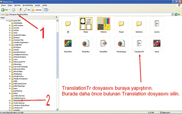Click the Ara search toolbar button

pyautogui.click(x=27, y=10)
